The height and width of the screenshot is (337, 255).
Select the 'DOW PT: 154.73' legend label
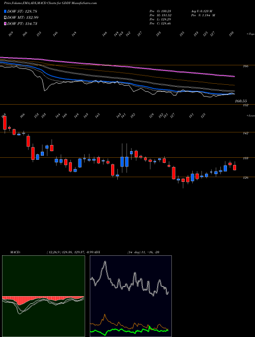[x=22, y=23]
